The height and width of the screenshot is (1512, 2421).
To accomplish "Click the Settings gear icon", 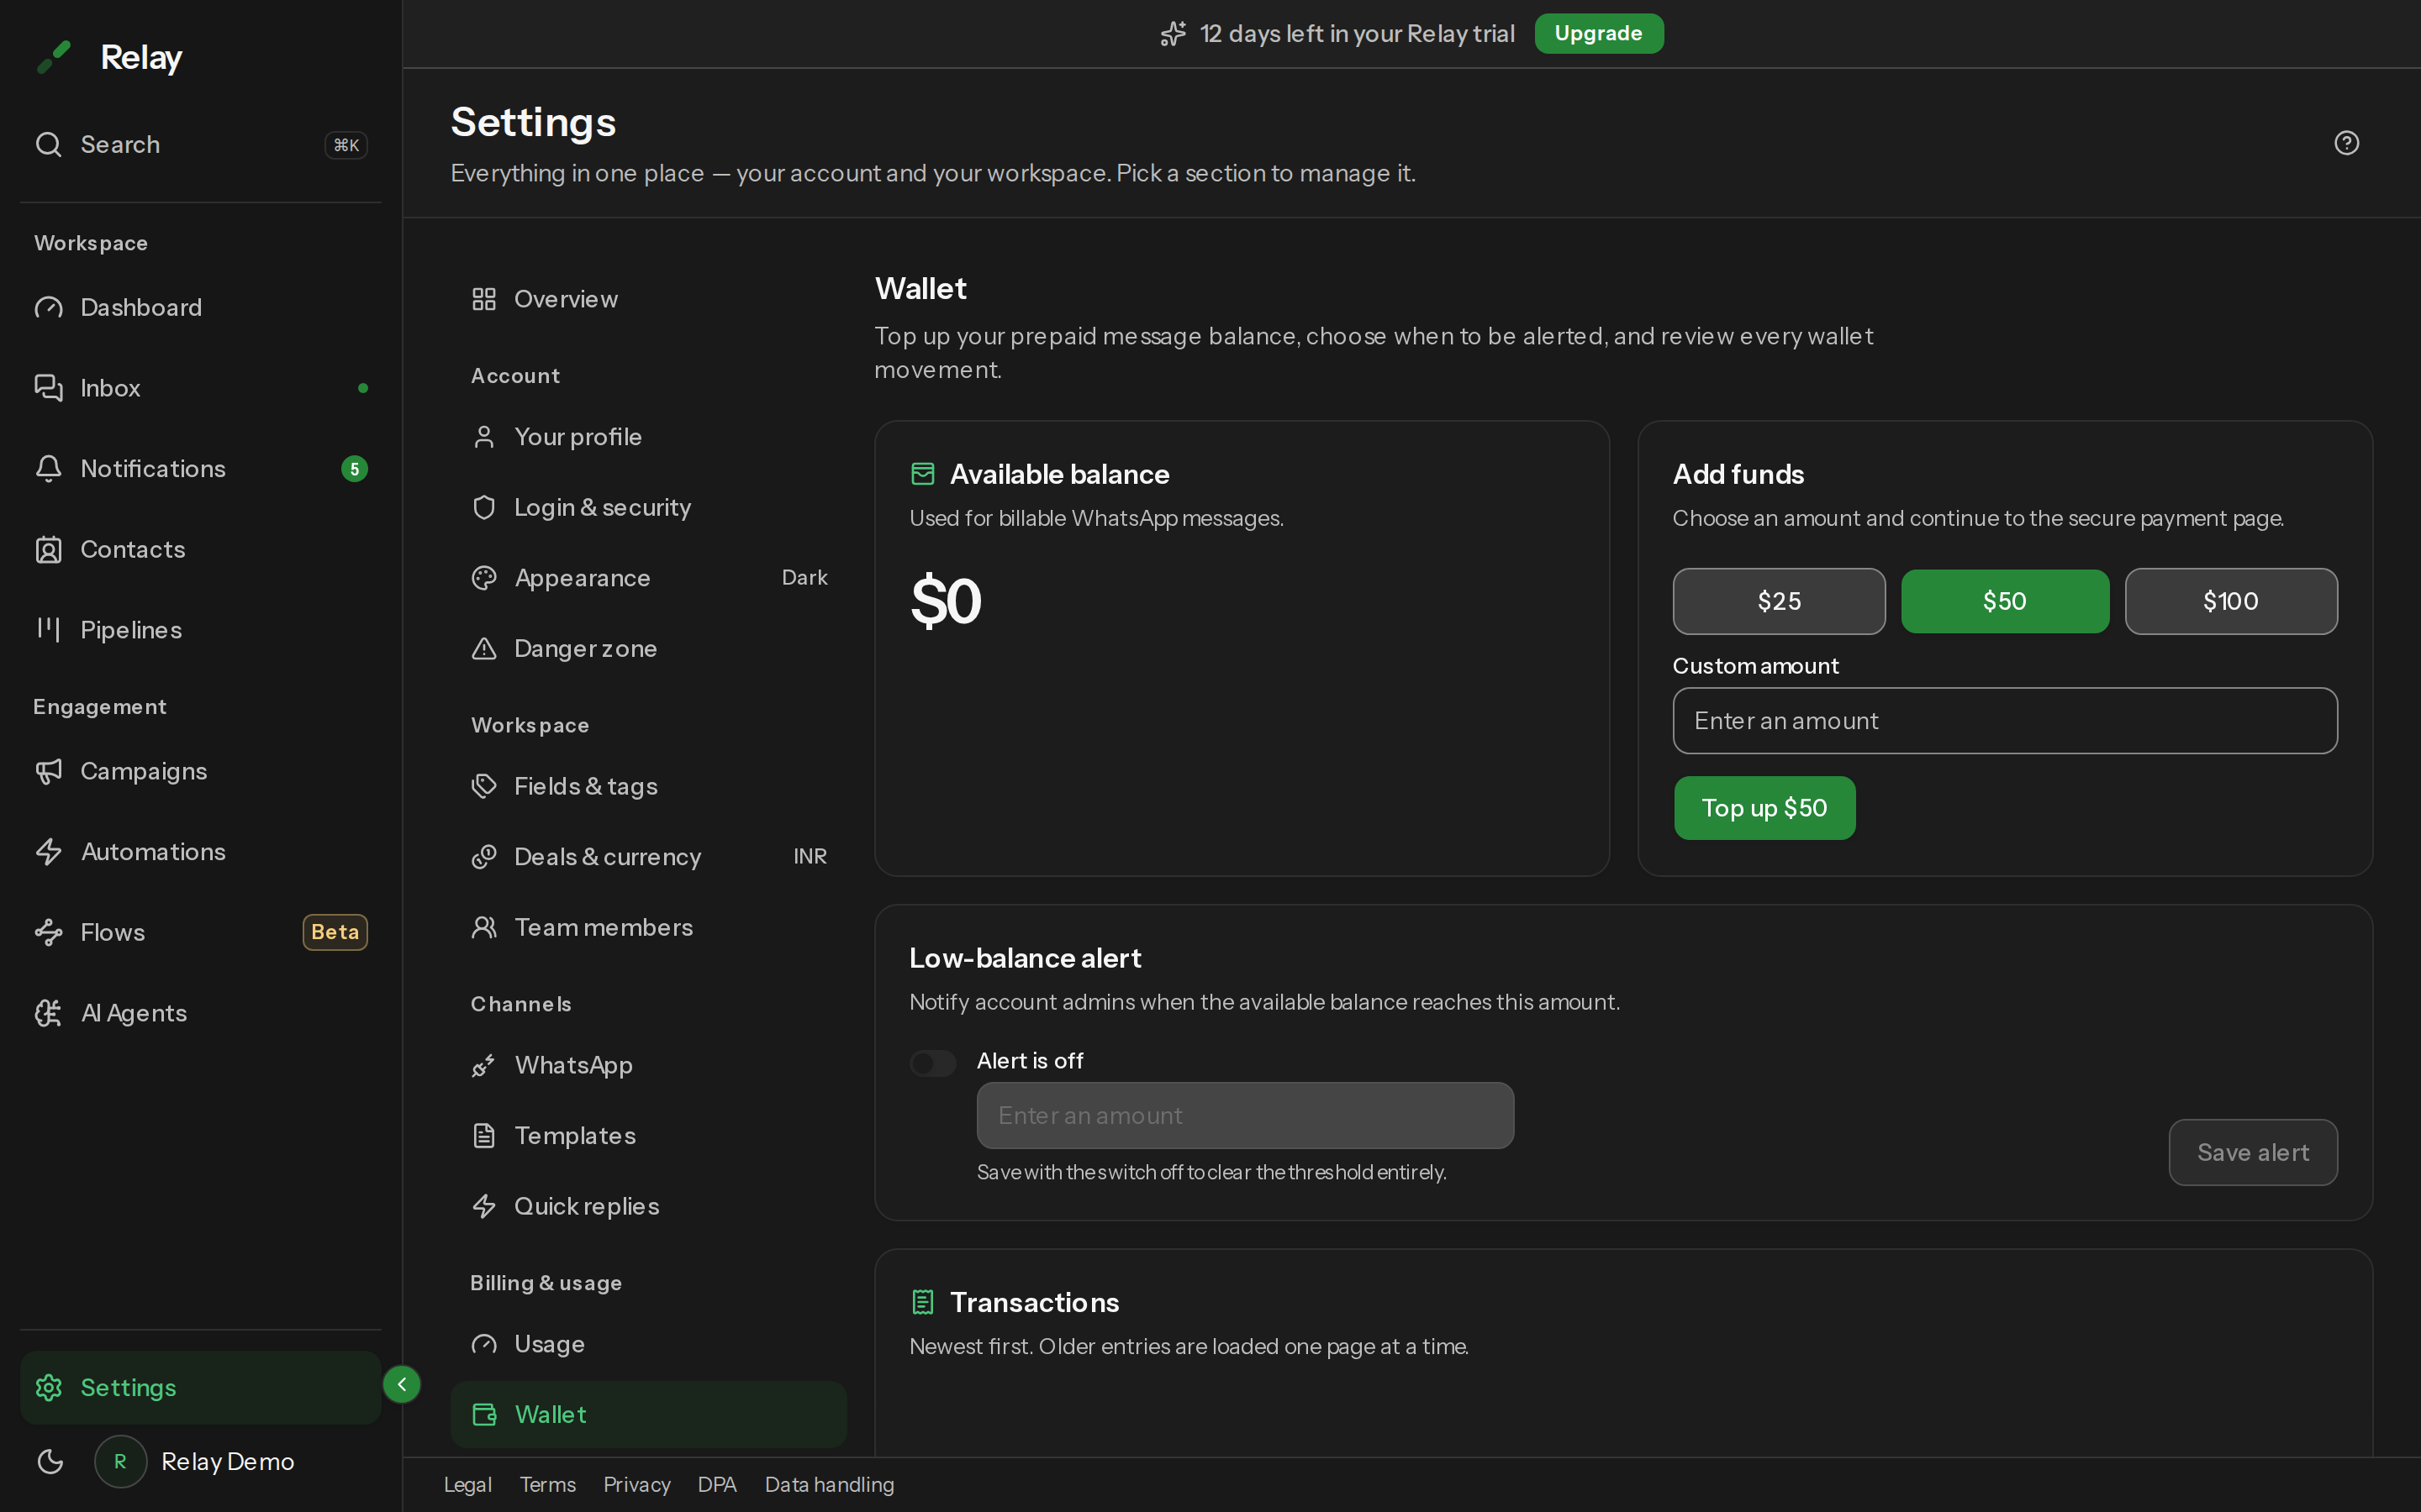I will 48,1388.
